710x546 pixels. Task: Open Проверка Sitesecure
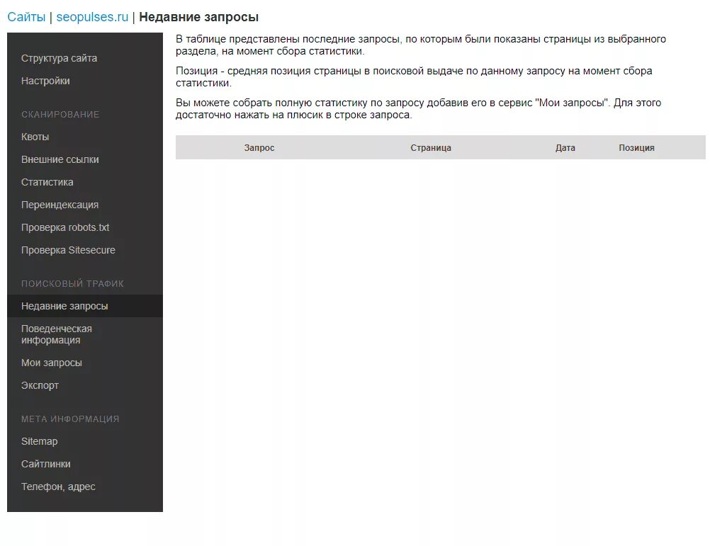tap(69, 250)
